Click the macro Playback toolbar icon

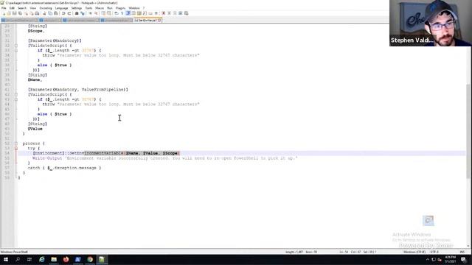click(x=175, y=13)
